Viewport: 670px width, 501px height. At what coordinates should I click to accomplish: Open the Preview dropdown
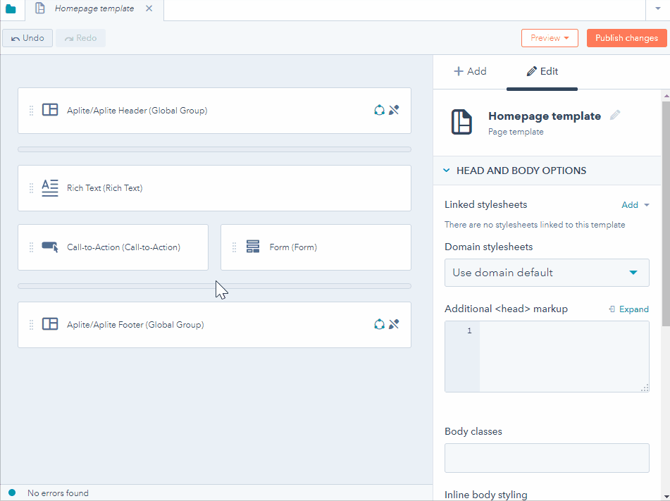pos(550,37)
